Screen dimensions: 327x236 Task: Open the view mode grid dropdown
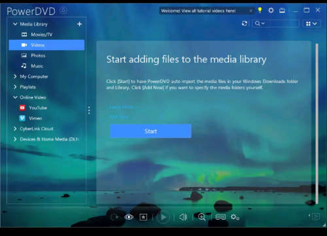(311, 24)
